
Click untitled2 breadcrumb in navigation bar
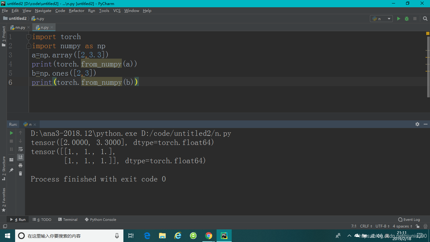(15, 19)
